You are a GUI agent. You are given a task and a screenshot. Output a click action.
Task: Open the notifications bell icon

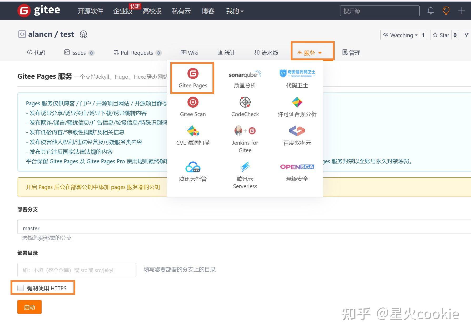pos(431,11)
